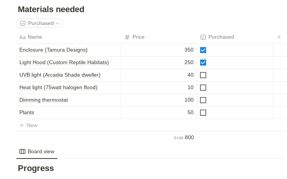
Task: Uncheck Purchased for Enclosure (Tamura Designs)
Action: point(203,50)
